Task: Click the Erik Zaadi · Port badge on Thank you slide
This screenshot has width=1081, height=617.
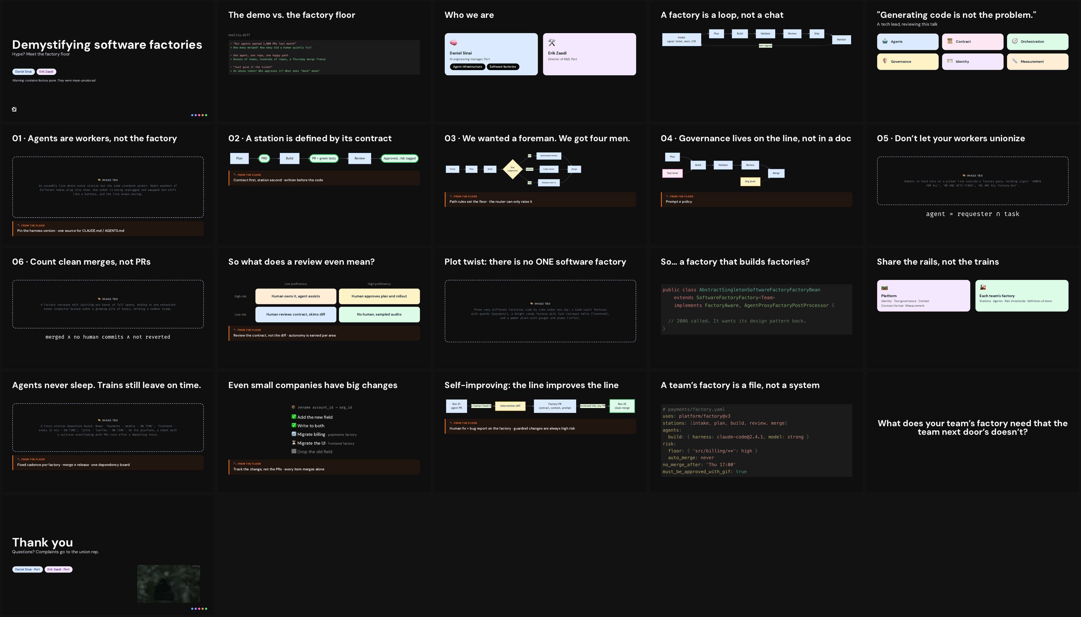Action: pyautogui.click(x=58, y=570)
